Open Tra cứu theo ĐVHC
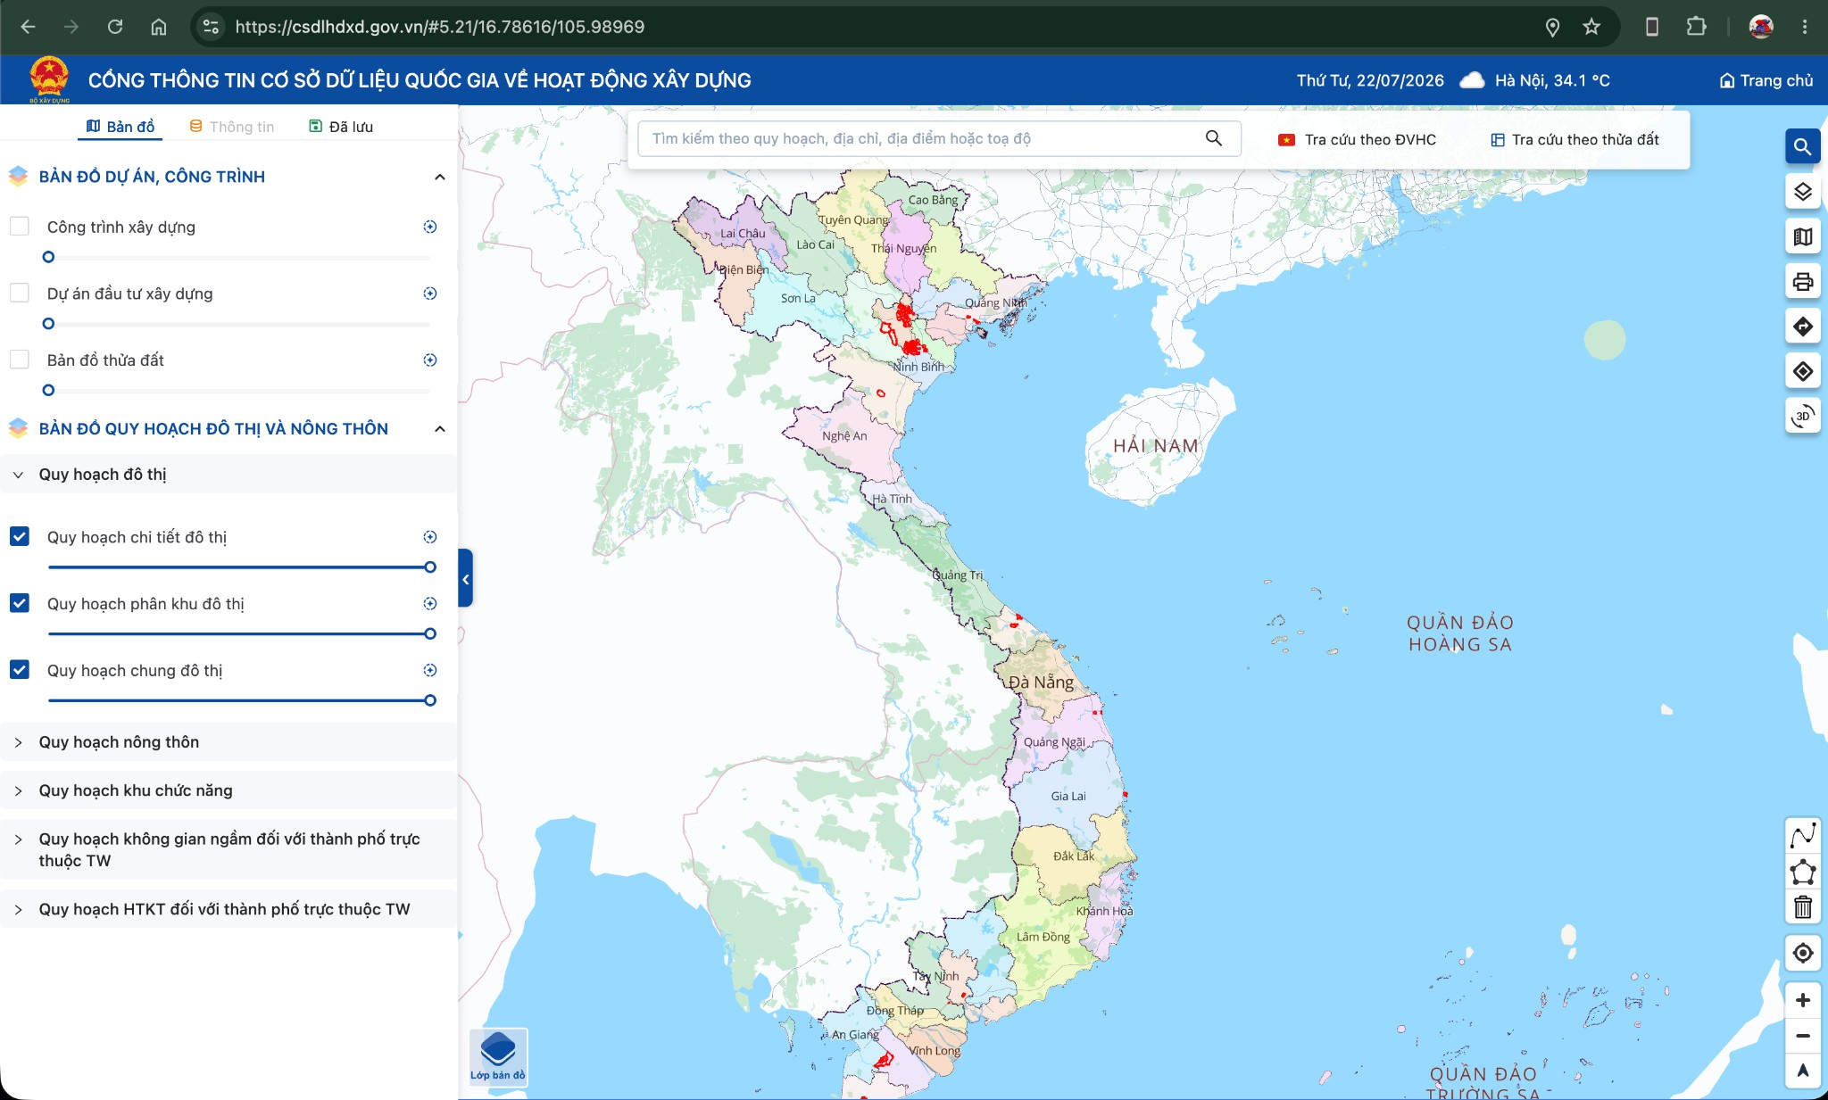Screen dimensions: 1828x1100 tap(1357, 139)
